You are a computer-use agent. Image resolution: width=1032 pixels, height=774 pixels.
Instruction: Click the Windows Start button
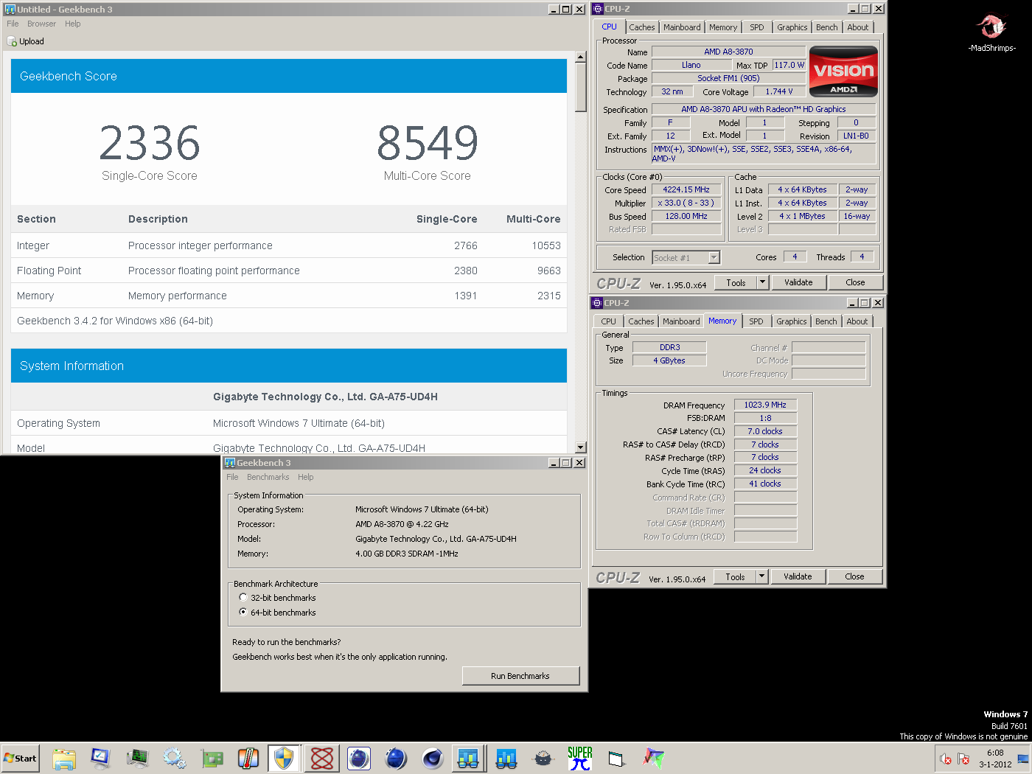[x=20, y=759]
